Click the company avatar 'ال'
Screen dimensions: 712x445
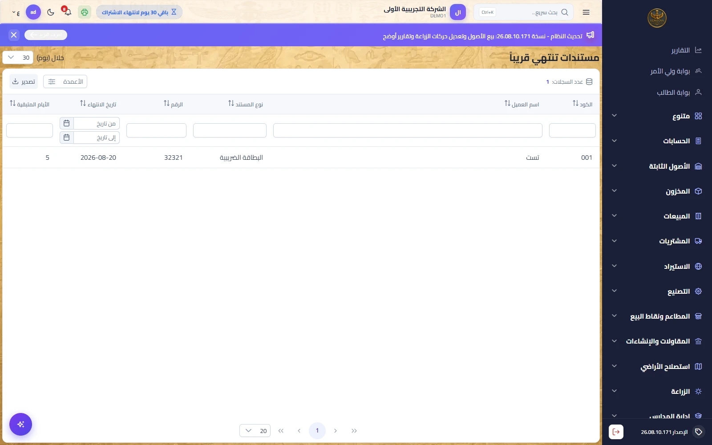tap(458, 12)
